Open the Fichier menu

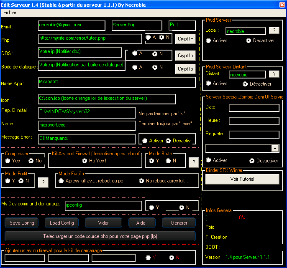[10, 13]
